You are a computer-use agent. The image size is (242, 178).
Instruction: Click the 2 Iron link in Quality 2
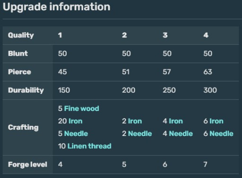click(x=135, y=121)
